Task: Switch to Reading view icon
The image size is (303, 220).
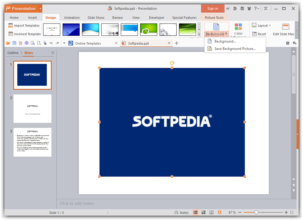Action: (x=211, y=212)
